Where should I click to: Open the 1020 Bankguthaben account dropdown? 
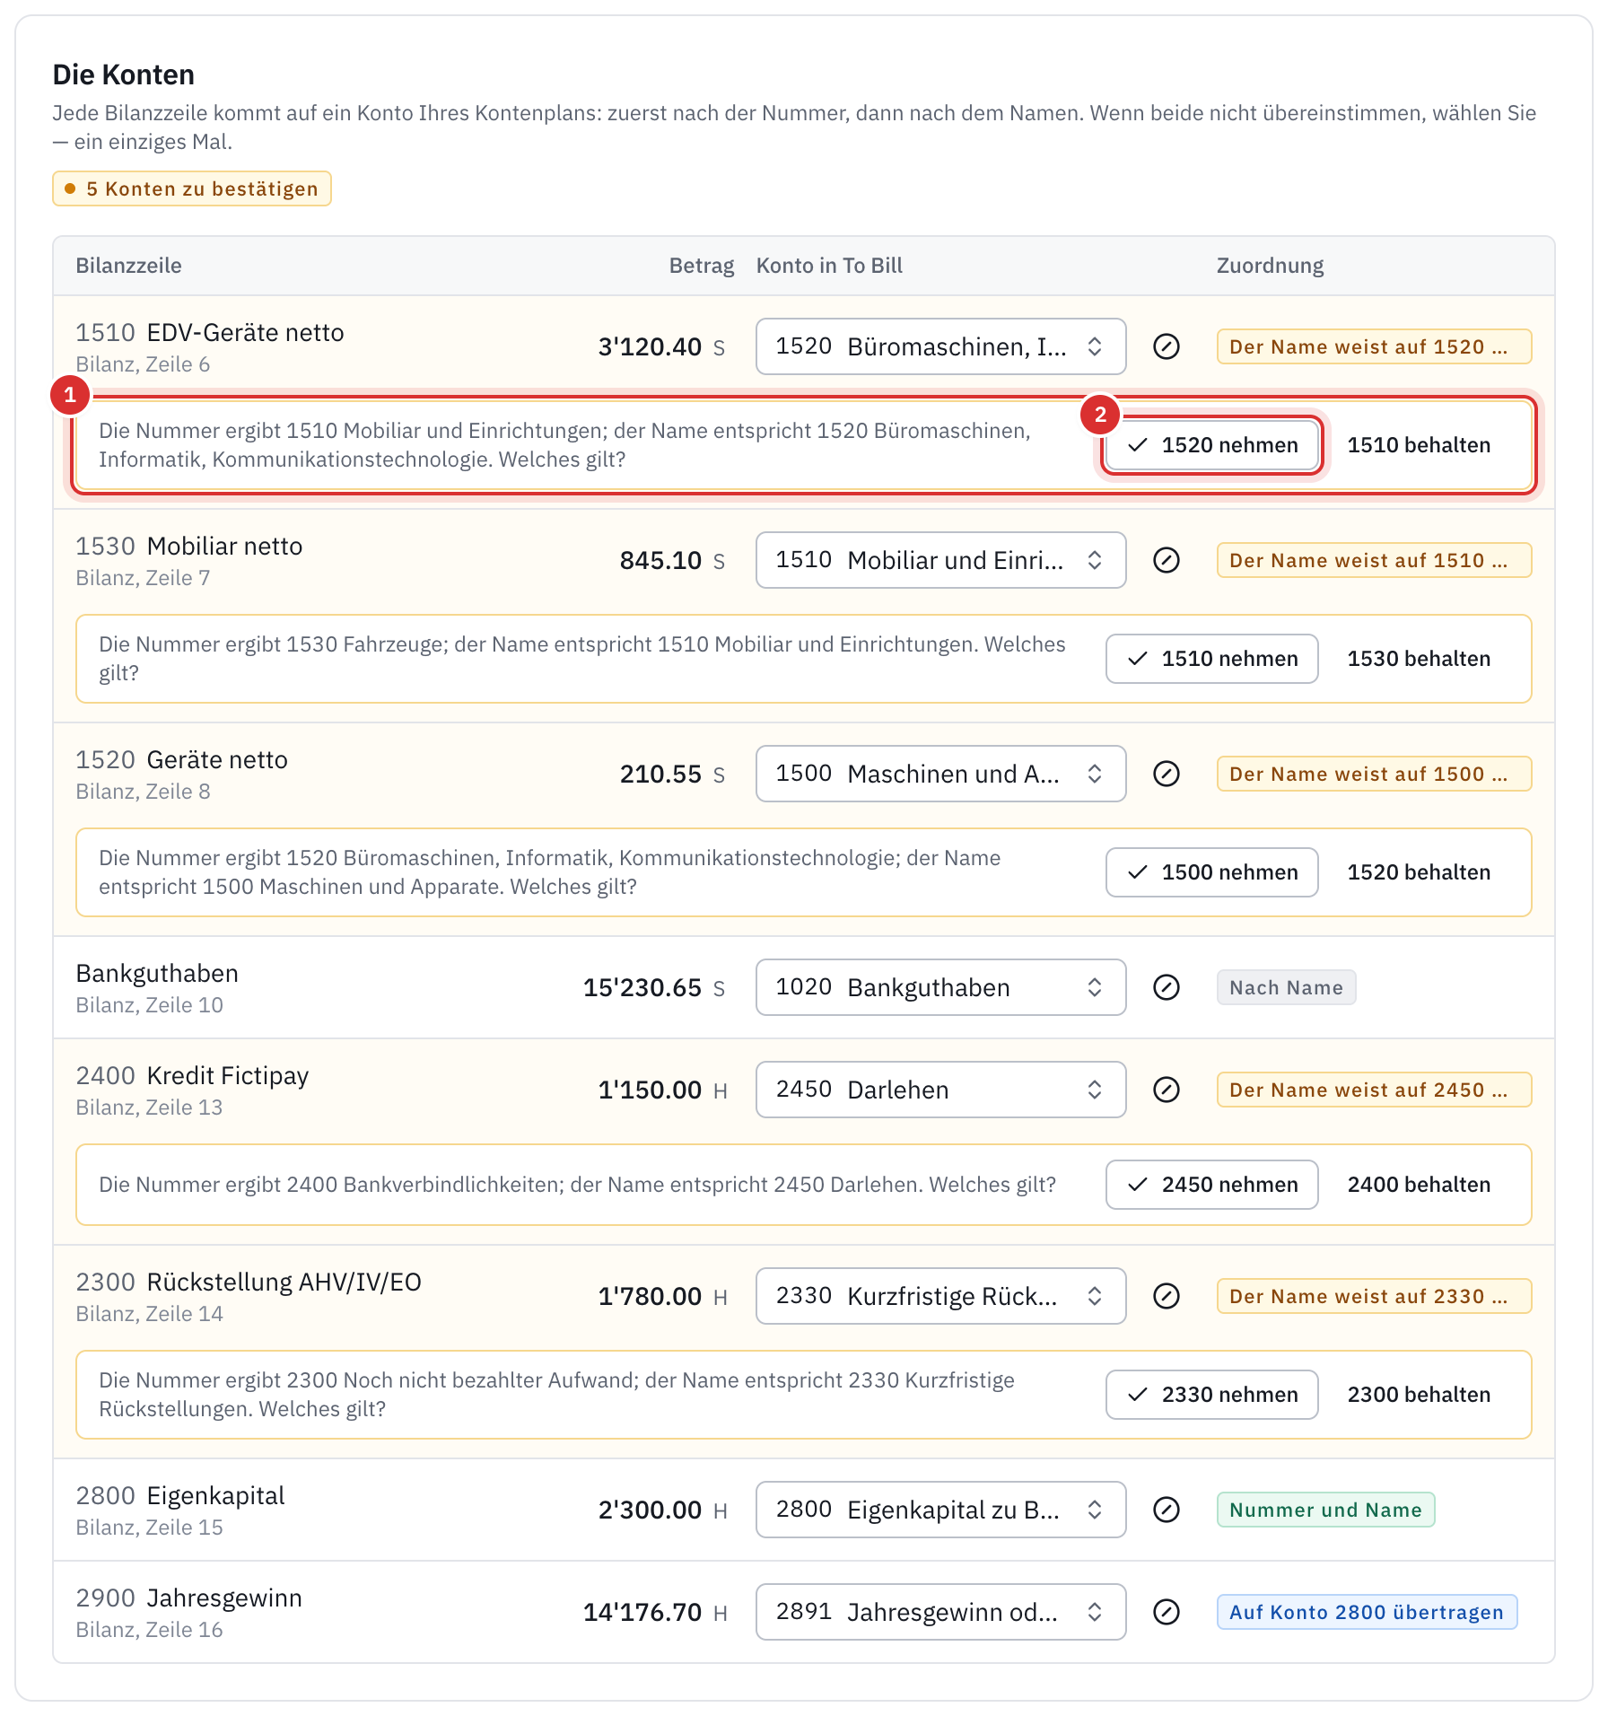tap(940, 987)
